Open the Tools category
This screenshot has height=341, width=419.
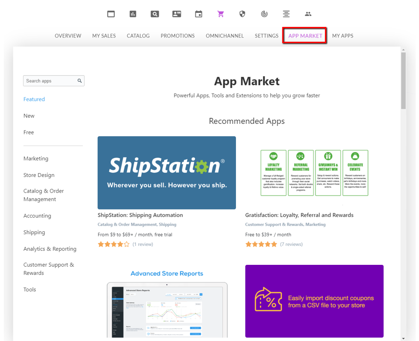click(x=30, y=289)
